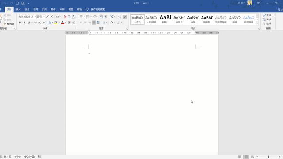Image resolution: width=283 pixels, height=159 pixels.
Task: Open the View tab
Action: click(x=71, y=9)
